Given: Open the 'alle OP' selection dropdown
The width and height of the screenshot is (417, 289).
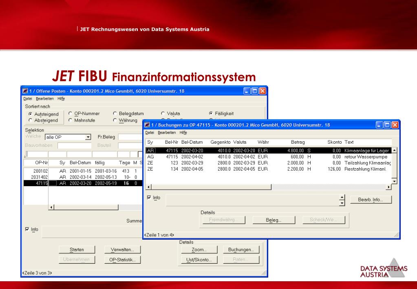Looking at the screenshot, I should [x=88, y=137].
